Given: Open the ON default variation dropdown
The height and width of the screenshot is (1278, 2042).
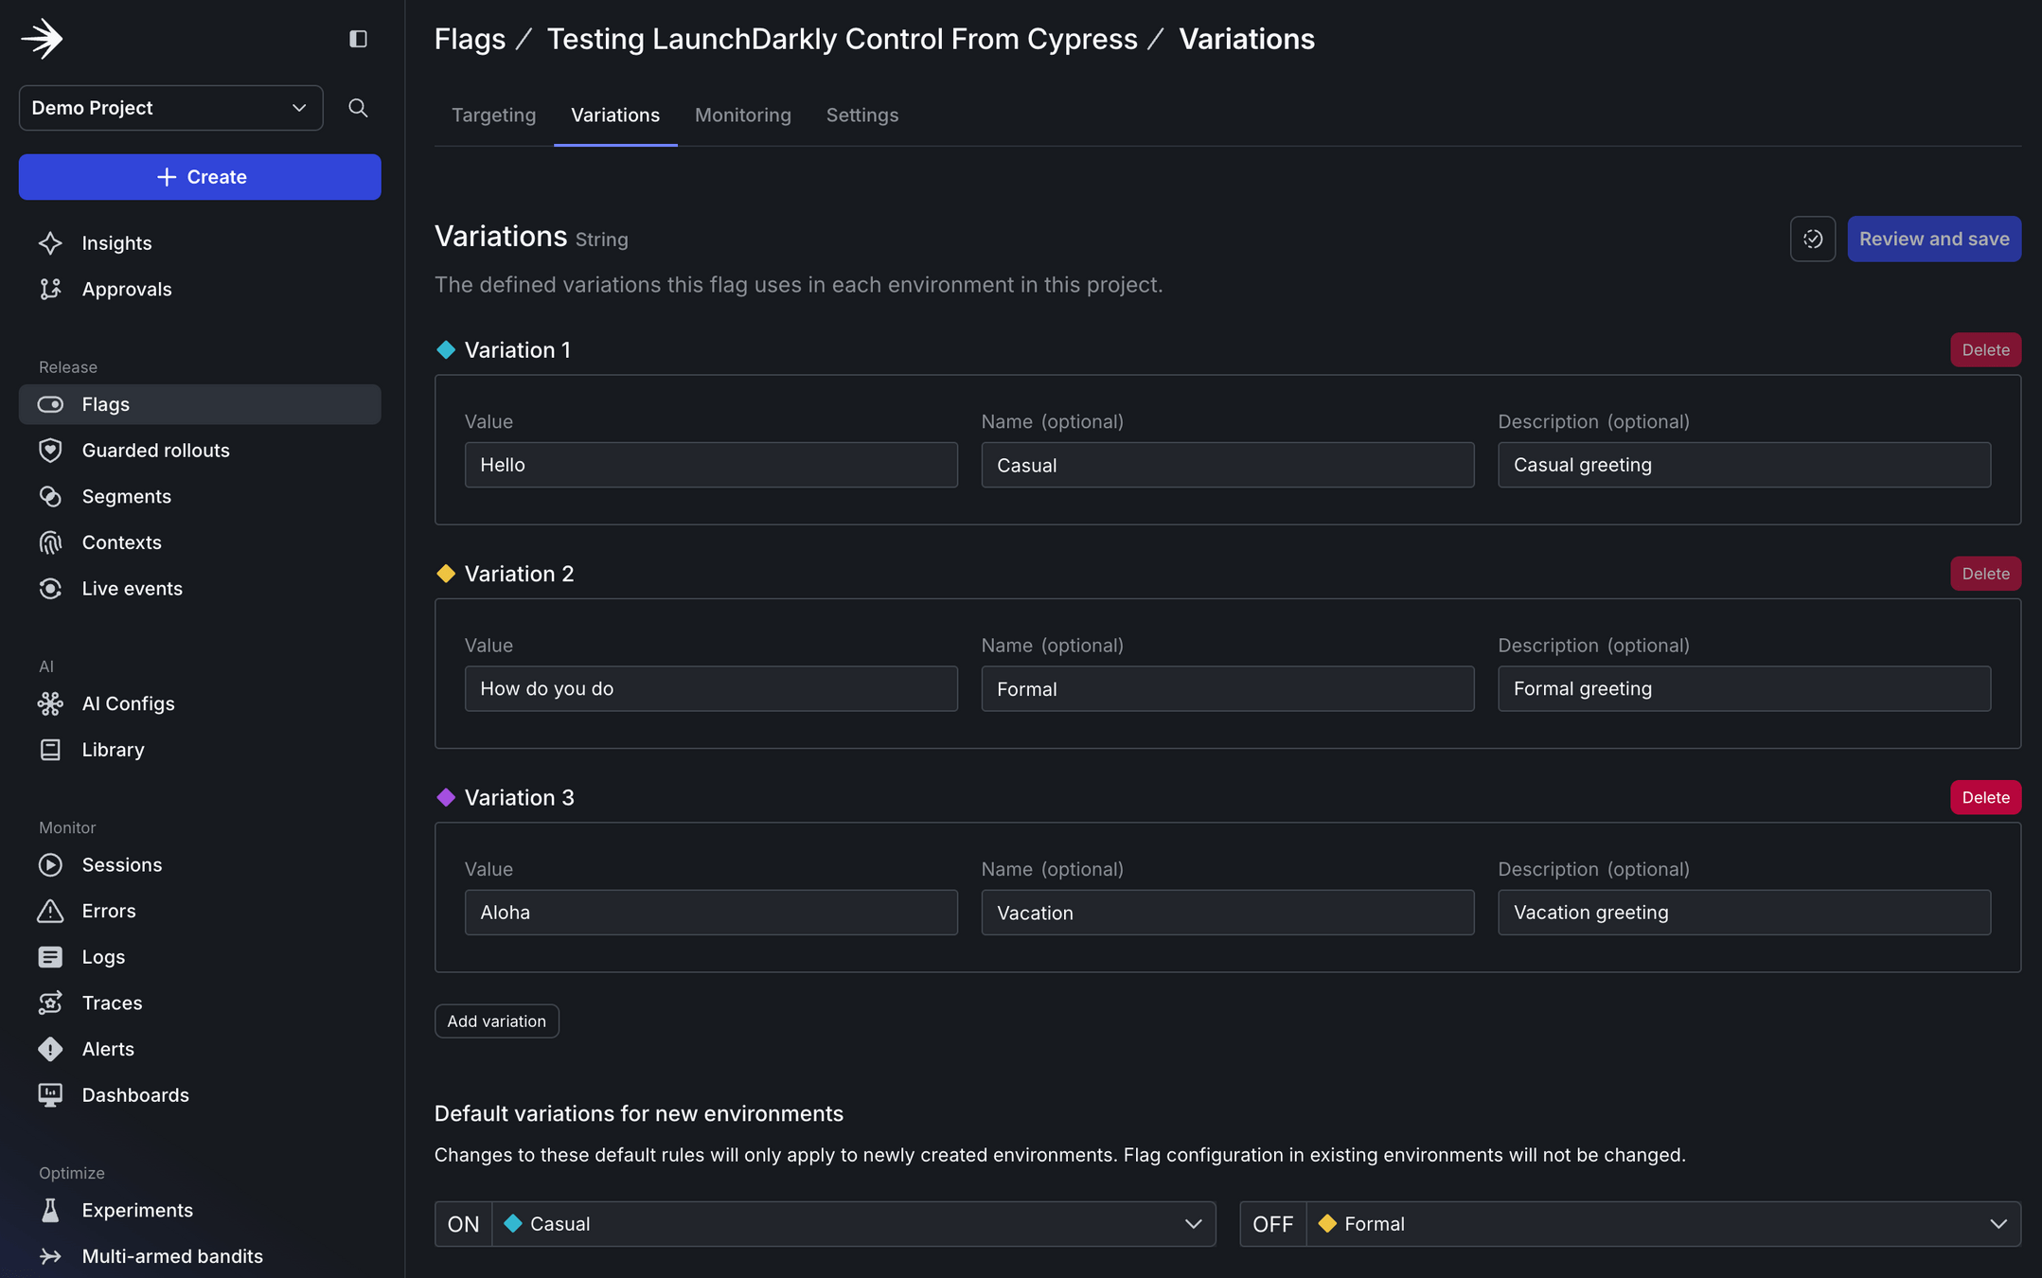Looking at the screenshot, I should click(x=852, y=1224).
